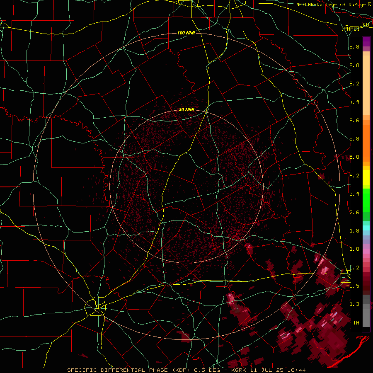The width and height of the screenshot is (373, 373).
Task: Click the 3.4 scale value
Action: click(x=354, y=194)
